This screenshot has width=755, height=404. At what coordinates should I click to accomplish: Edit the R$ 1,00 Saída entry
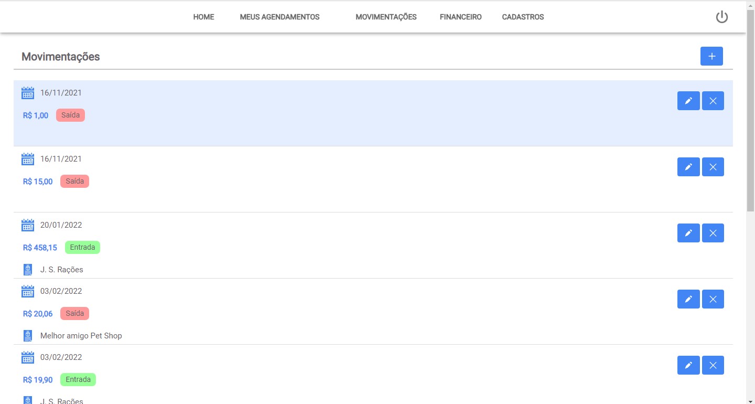click(688, 101)
